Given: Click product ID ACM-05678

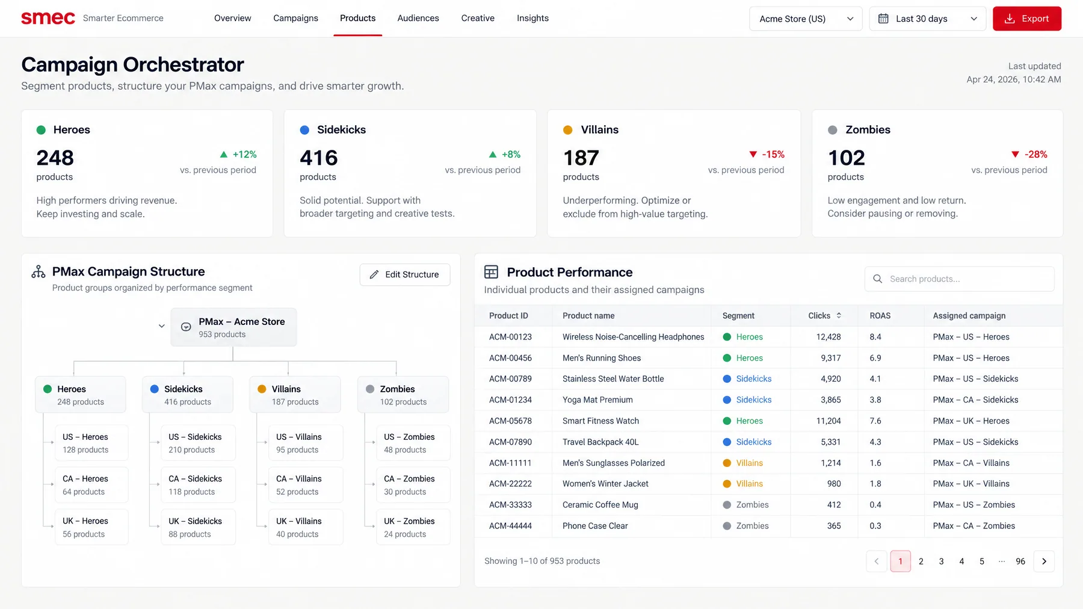Looking at the screenshot, I should [510, 421].
